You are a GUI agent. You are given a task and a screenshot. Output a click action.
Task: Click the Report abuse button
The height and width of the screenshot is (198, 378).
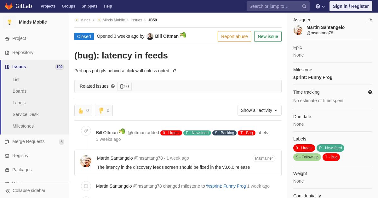234,36
